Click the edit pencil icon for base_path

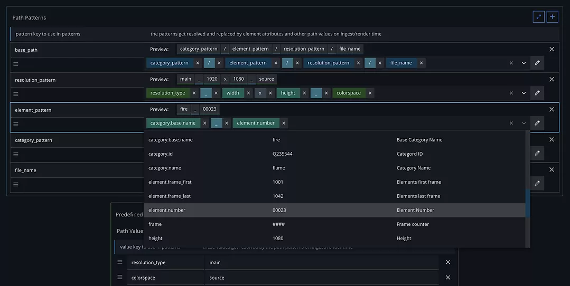(x=537, y=63)
